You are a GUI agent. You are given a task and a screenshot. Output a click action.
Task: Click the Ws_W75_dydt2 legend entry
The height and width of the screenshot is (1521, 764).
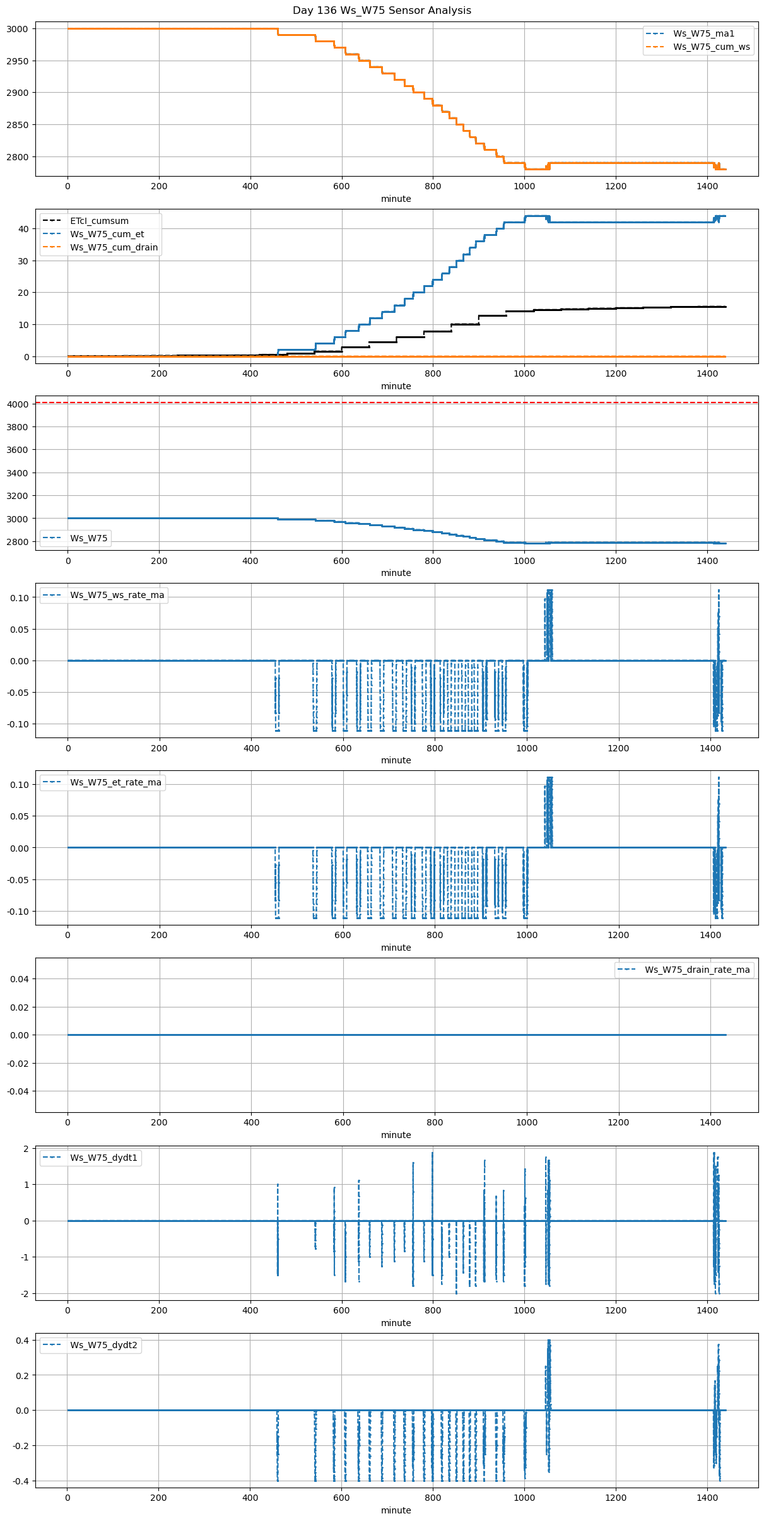pyautogui.click(x=103, y=1345)
